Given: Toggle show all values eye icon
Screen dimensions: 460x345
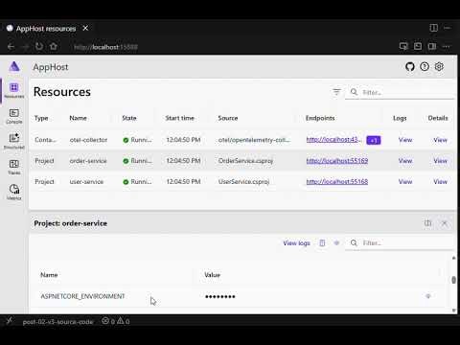Looking at the screenshot, I should coord(336,243).
